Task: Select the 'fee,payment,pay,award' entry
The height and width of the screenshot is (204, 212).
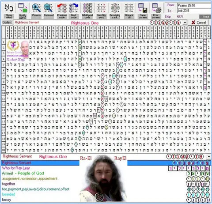Action: (x=35, y=189)
